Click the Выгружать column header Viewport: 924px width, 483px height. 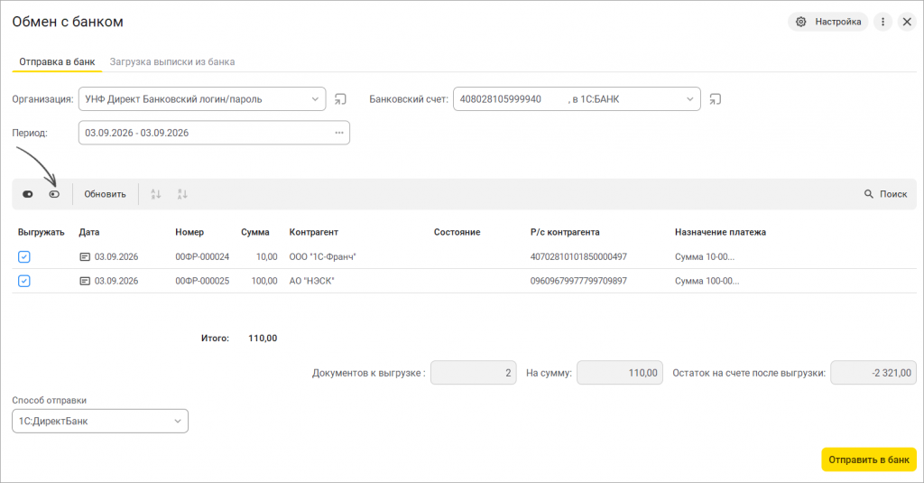[41, 232]
